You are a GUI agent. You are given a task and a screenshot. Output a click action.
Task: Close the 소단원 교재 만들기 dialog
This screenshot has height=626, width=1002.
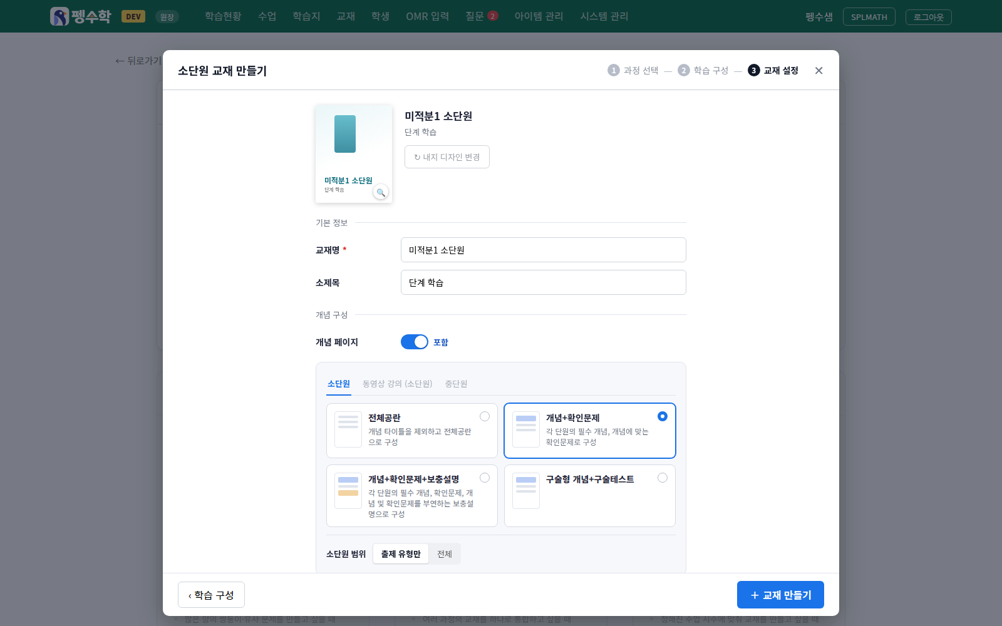pyautogui.click(x=819, y=71)
